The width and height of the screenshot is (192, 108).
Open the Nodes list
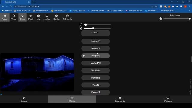[x=47, y=17]
